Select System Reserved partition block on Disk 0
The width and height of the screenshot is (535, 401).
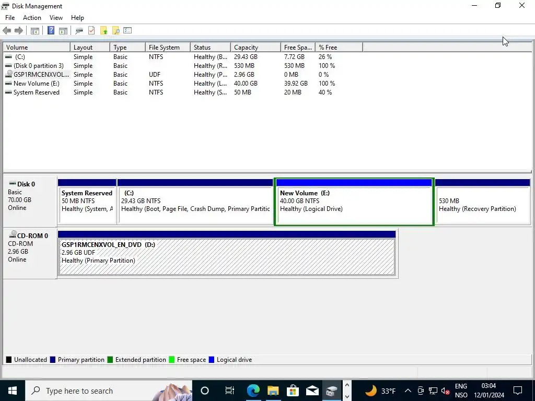coord(87,202)
